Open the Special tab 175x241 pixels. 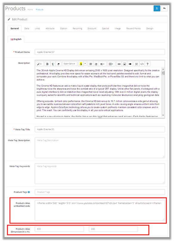106,28
